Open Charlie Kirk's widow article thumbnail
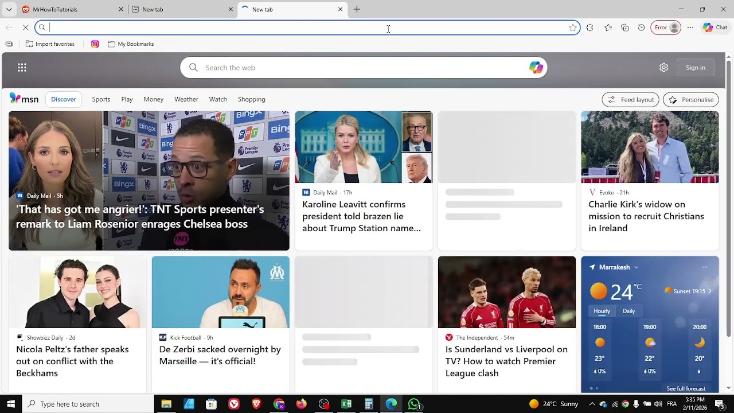The height and width of the screenshot is (413, 734). (x=650, y=147)
